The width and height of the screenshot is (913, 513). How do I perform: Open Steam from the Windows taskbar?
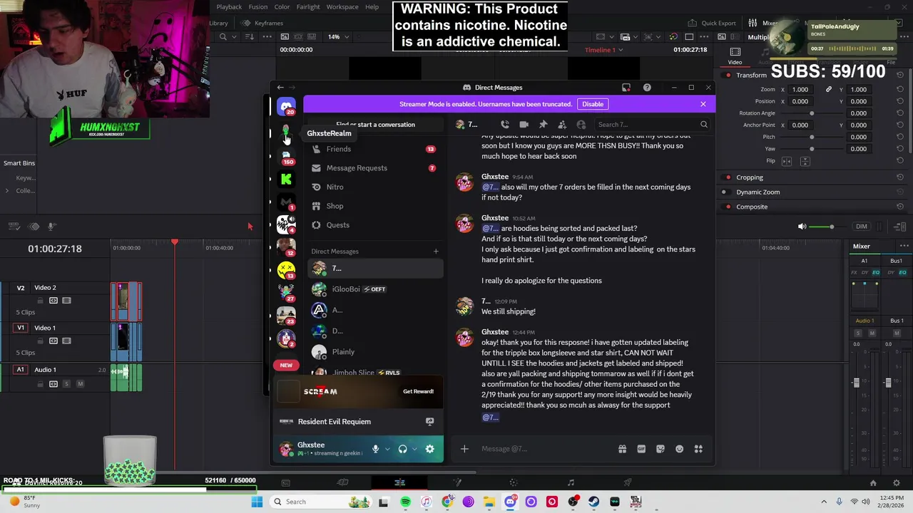point(593,502)
